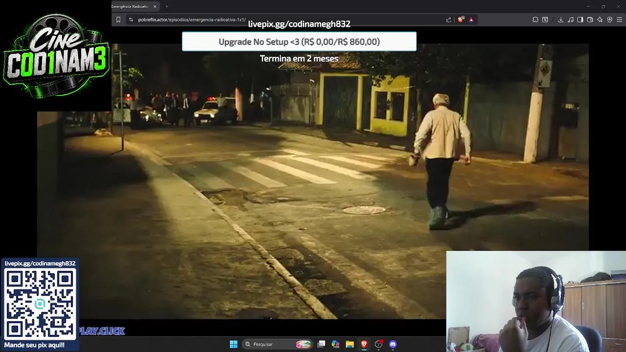This screenshot has height=352, width=626.
Task: Click the Pesquisar taskbar search box
Action: 277,344
